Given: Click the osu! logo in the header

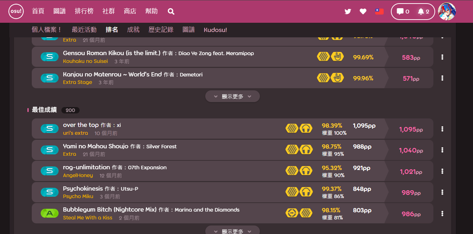Looking at the screenshot, I should point(16,11).
